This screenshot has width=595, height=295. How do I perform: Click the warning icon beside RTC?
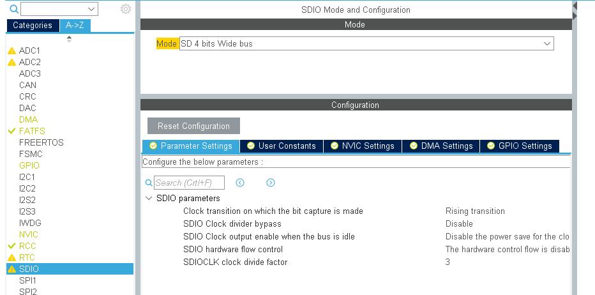pos(11,258)
